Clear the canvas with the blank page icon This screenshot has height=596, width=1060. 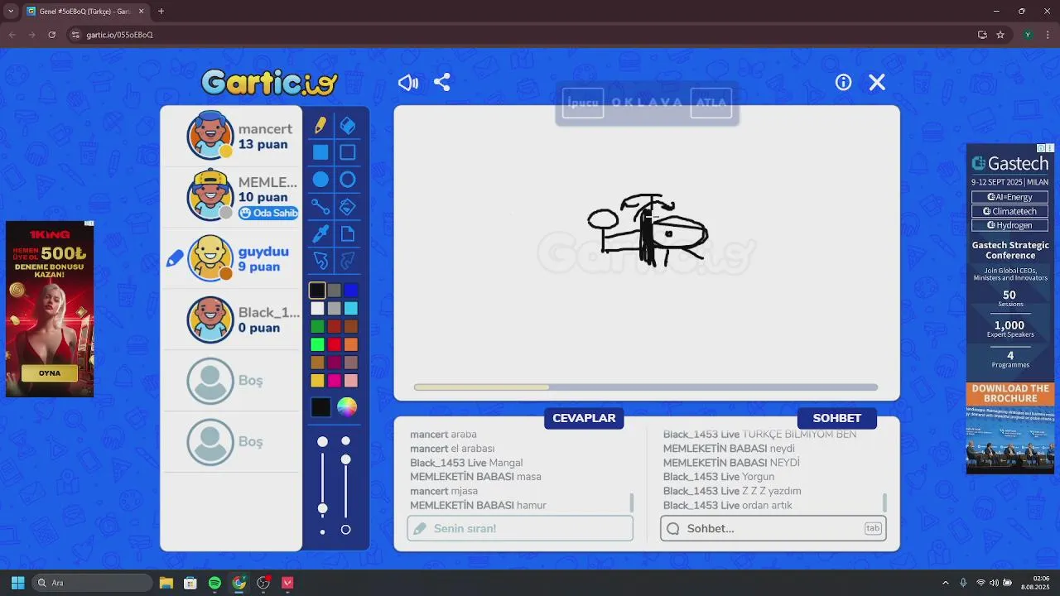coord(348,234)
